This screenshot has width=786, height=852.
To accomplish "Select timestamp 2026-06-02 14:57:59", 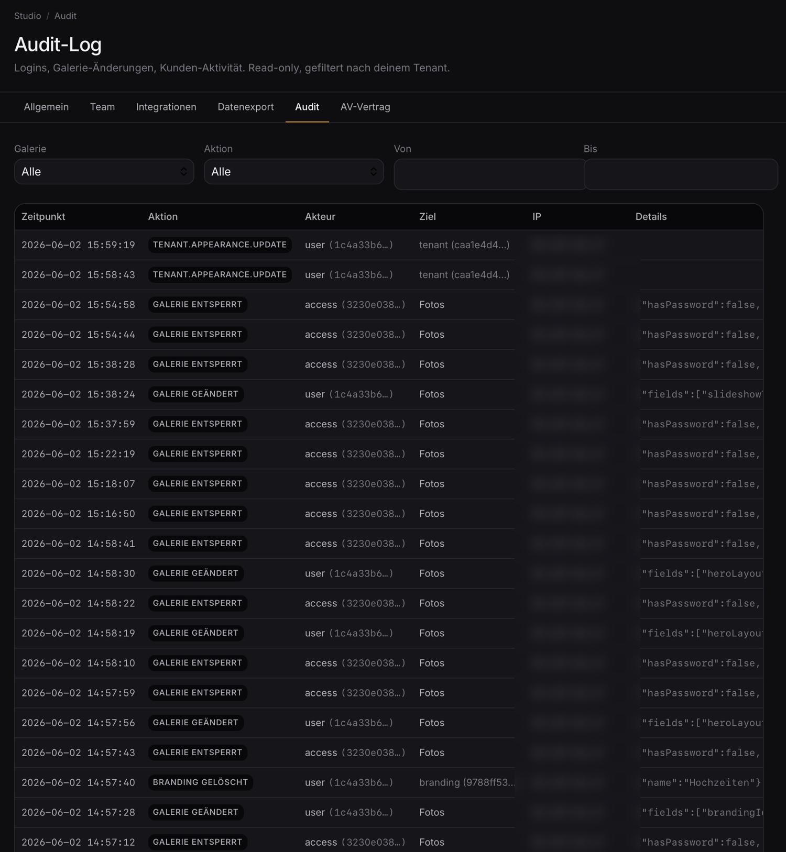I will [78, 693].
